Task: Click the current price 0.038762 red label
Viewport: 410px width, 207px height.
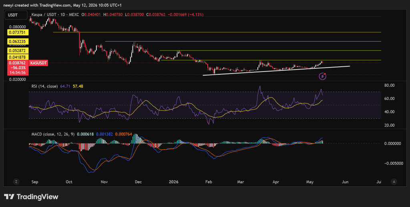Action: tap(18, 63)
